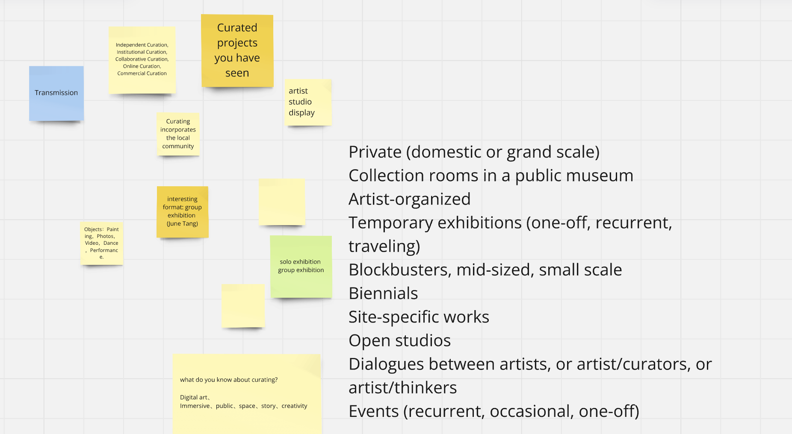Click the 'Events (recurrent, occasional, one-off)' line
The image size is (792, 434).
point(494,411)
